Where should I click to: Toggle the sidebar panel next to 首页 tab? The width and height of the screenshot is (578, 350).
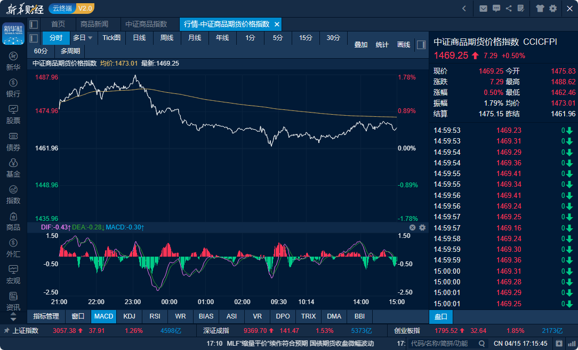[34, 25]
